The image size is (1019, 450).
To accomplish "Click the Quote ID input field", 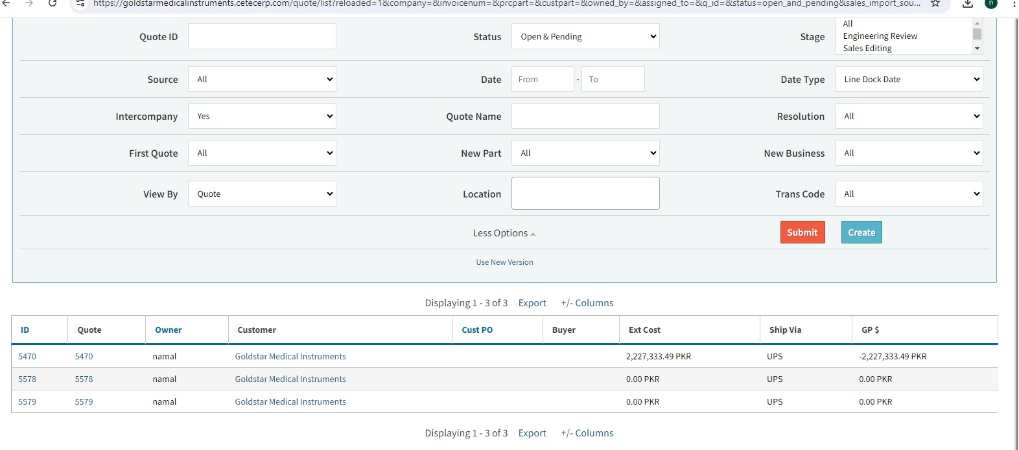I will [x=262, y=36].
